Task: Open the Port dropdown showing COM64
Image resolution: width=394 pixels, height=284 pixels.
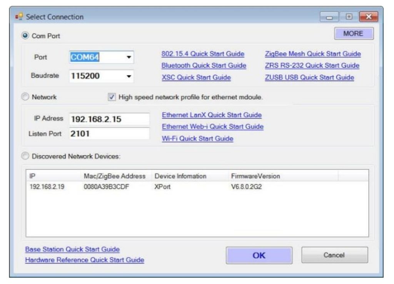Action: 128,57
